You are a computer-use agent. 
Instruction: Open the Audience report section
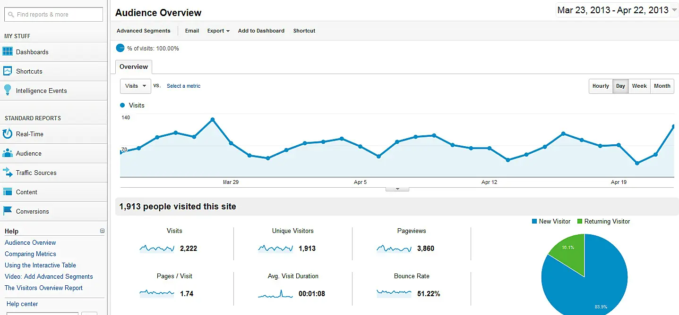tap(28, 153)
